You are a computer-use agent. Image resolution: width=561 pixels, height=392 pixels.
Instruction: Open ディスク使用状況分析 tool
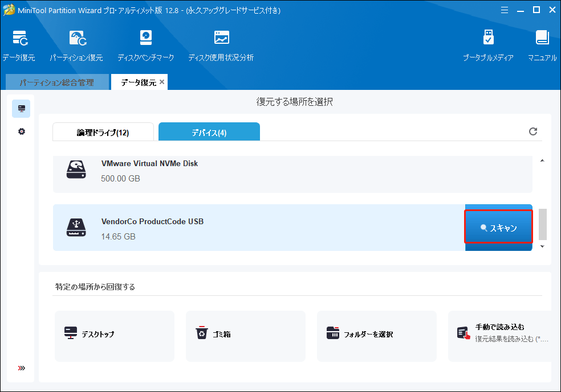[x=221, y=46]
